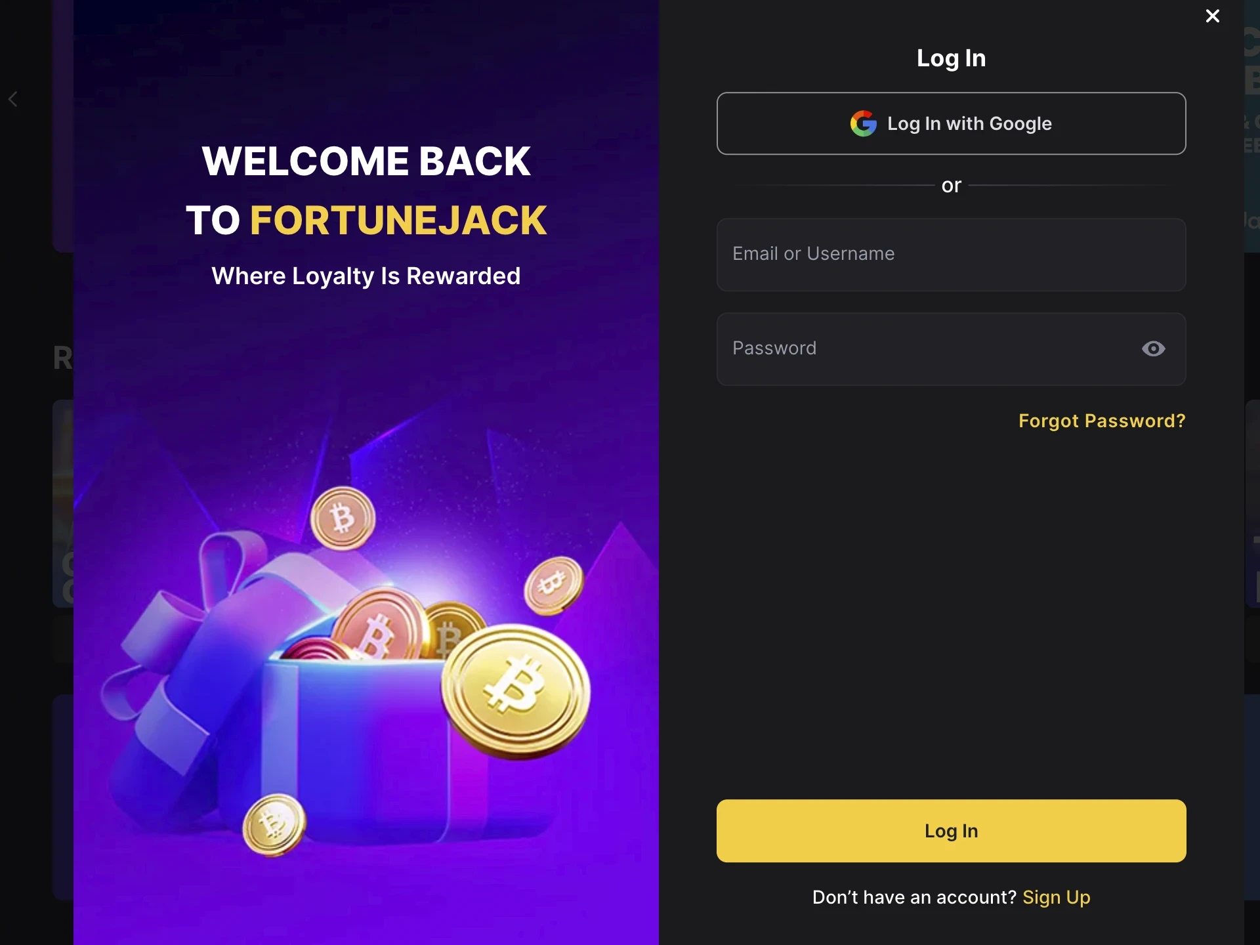Toggle the password reveal visibility icon
The width and height of the screenshot is (1260, 945).
(x=1153, y=348)
